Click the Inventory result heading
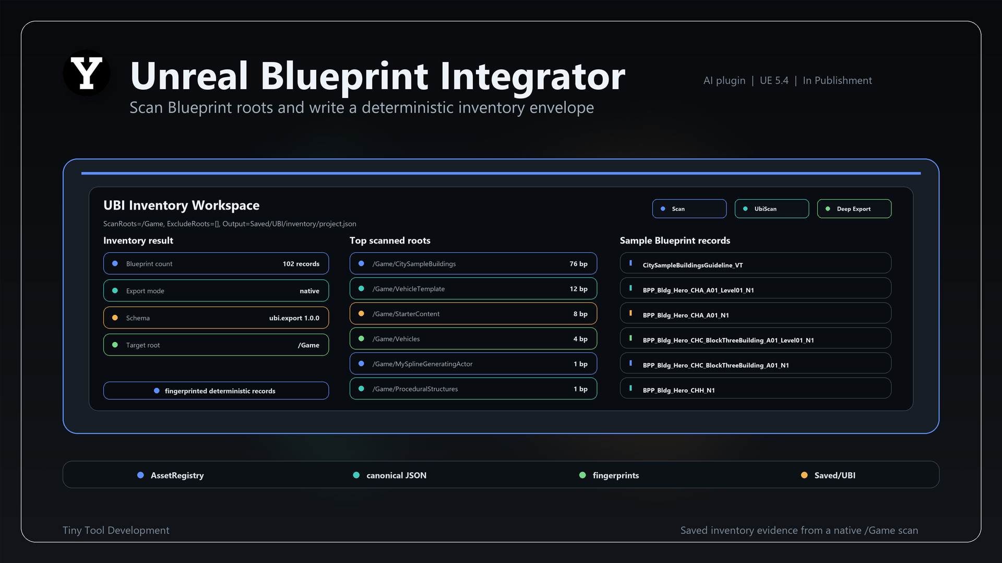The image size is (1002, 563). pos(138,240)
